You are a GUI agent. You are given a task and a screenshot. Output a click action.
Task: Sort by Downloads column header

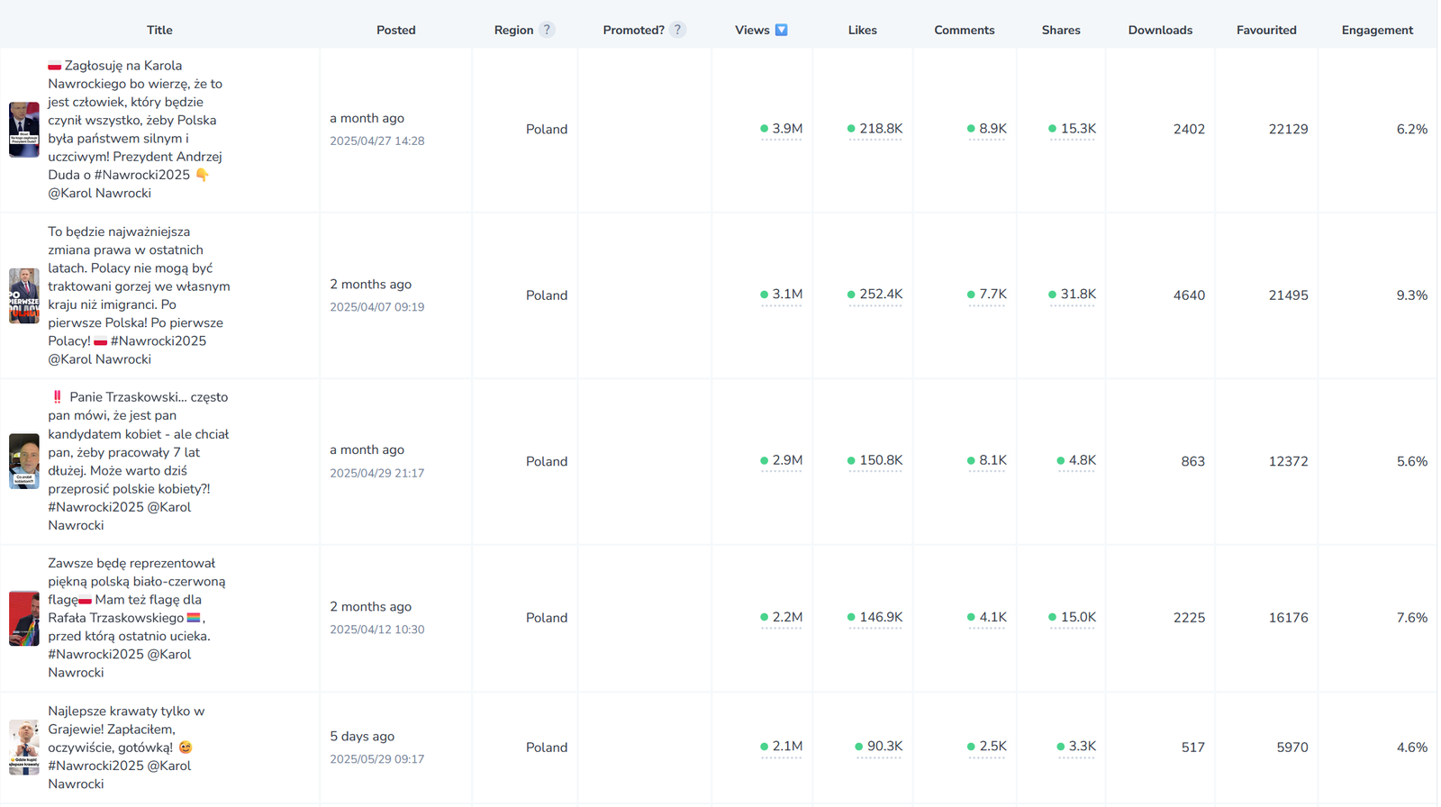(x=1159, y=30)
